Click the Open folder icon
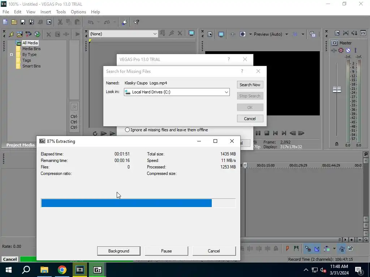Viewport: 370px width, 277px height. (x=14, y=22)
